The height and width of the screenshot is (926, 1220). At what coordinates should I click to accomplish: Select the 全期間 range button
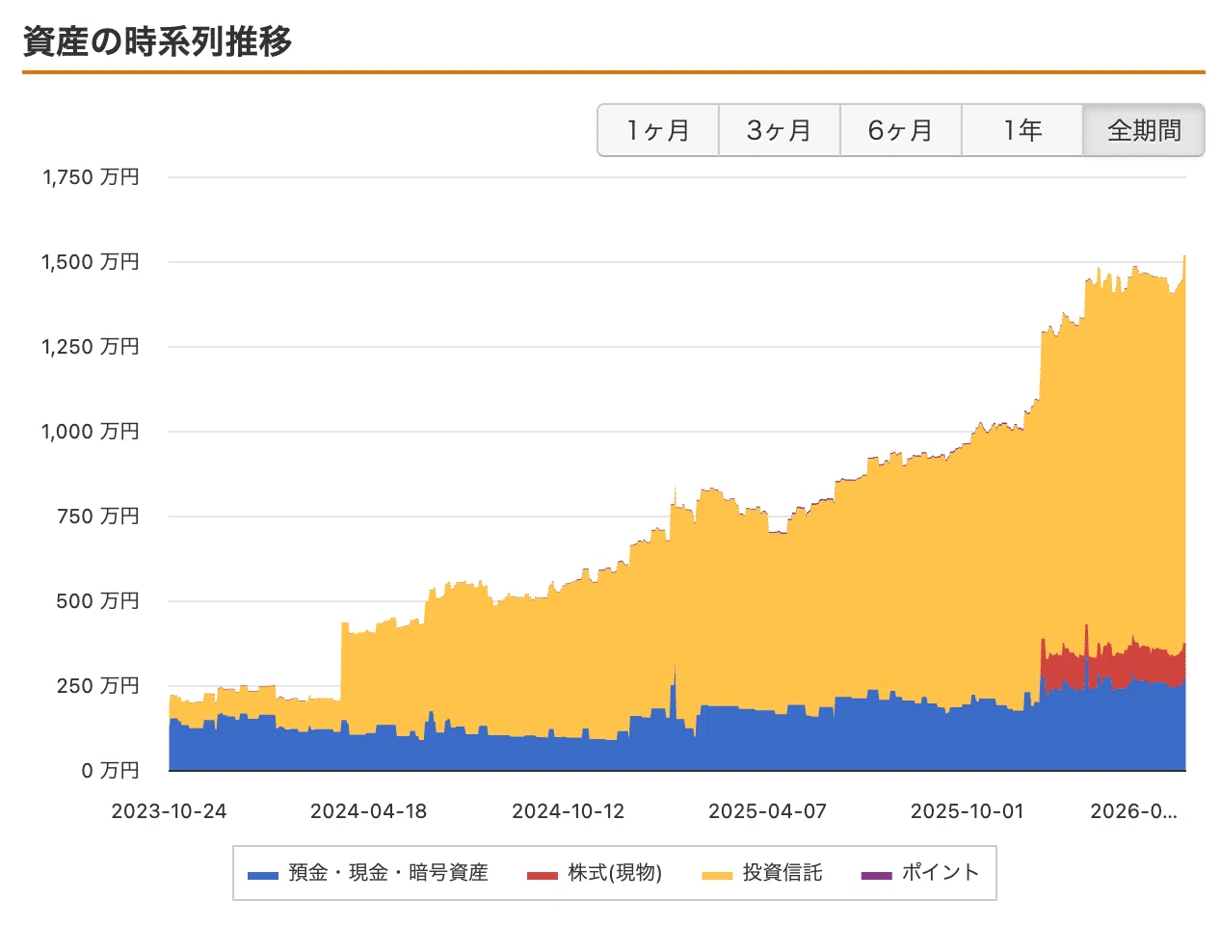[1144, 130]
